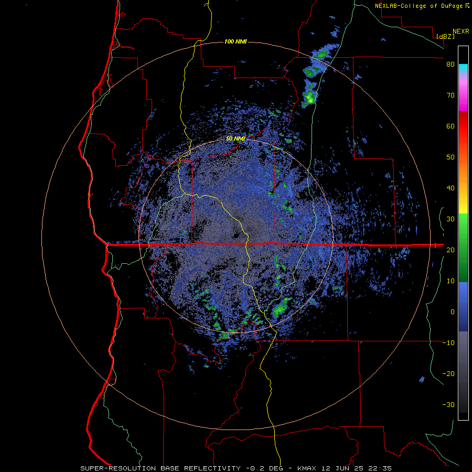Click the -30 dBZ scale value
The width and height of the screenshot is (472, 472).
448,405
